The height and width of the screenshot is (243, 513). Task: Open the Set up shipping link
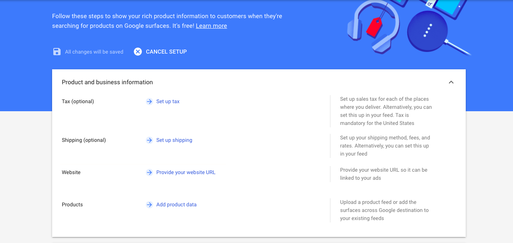174,140
